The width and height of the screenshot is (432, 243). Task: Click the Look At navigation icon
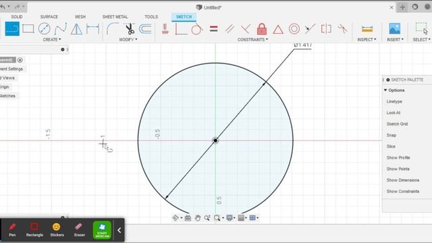188,218
